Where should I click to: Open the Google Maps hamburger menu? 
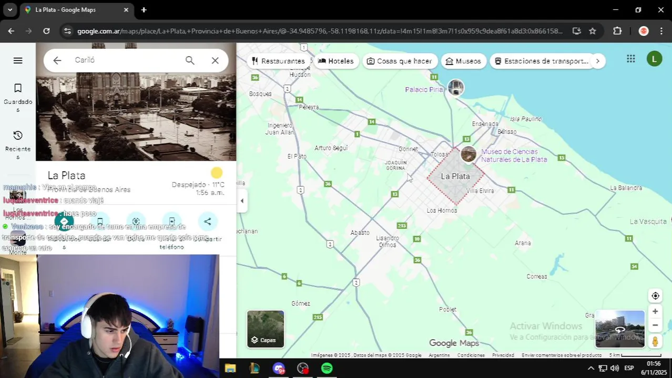(x=18, y=60)
